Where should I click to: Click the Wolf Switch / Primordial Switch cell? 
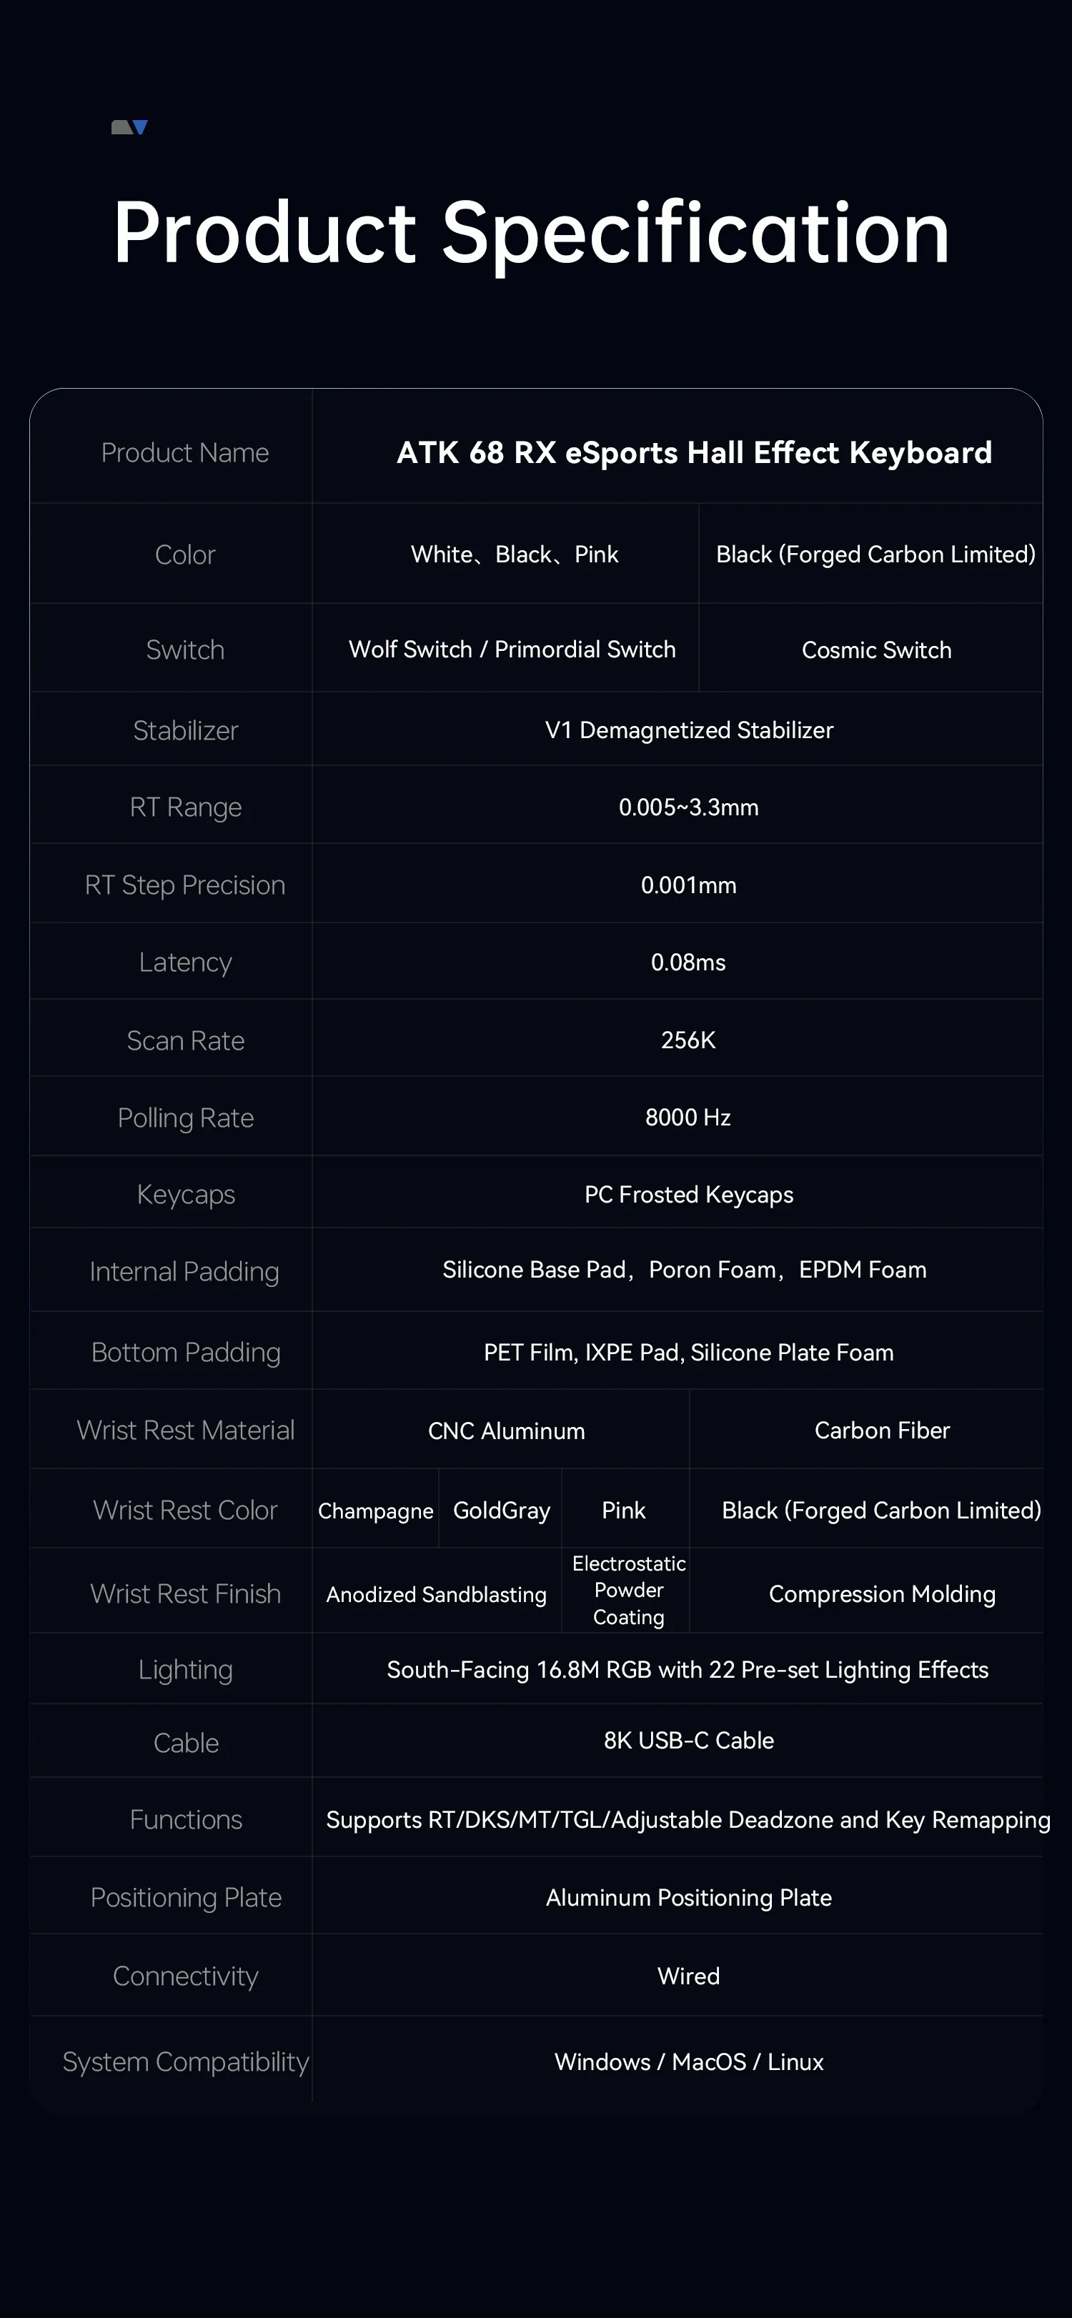pyautogui.click(x=511, y=650)
